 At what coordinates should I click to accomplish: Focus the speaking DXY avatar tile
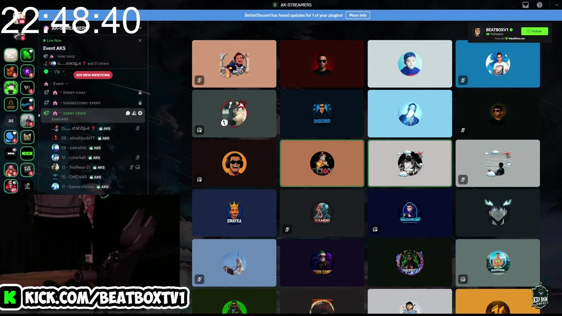click(322, 163)
